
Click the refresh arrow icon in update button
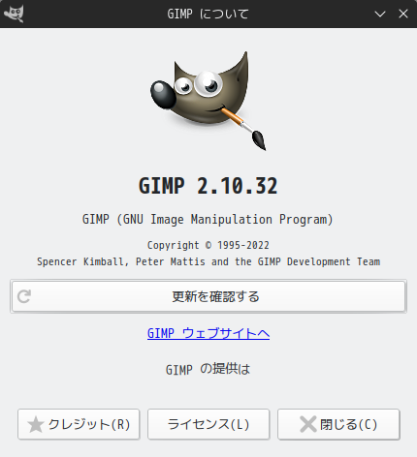[24, 296]
